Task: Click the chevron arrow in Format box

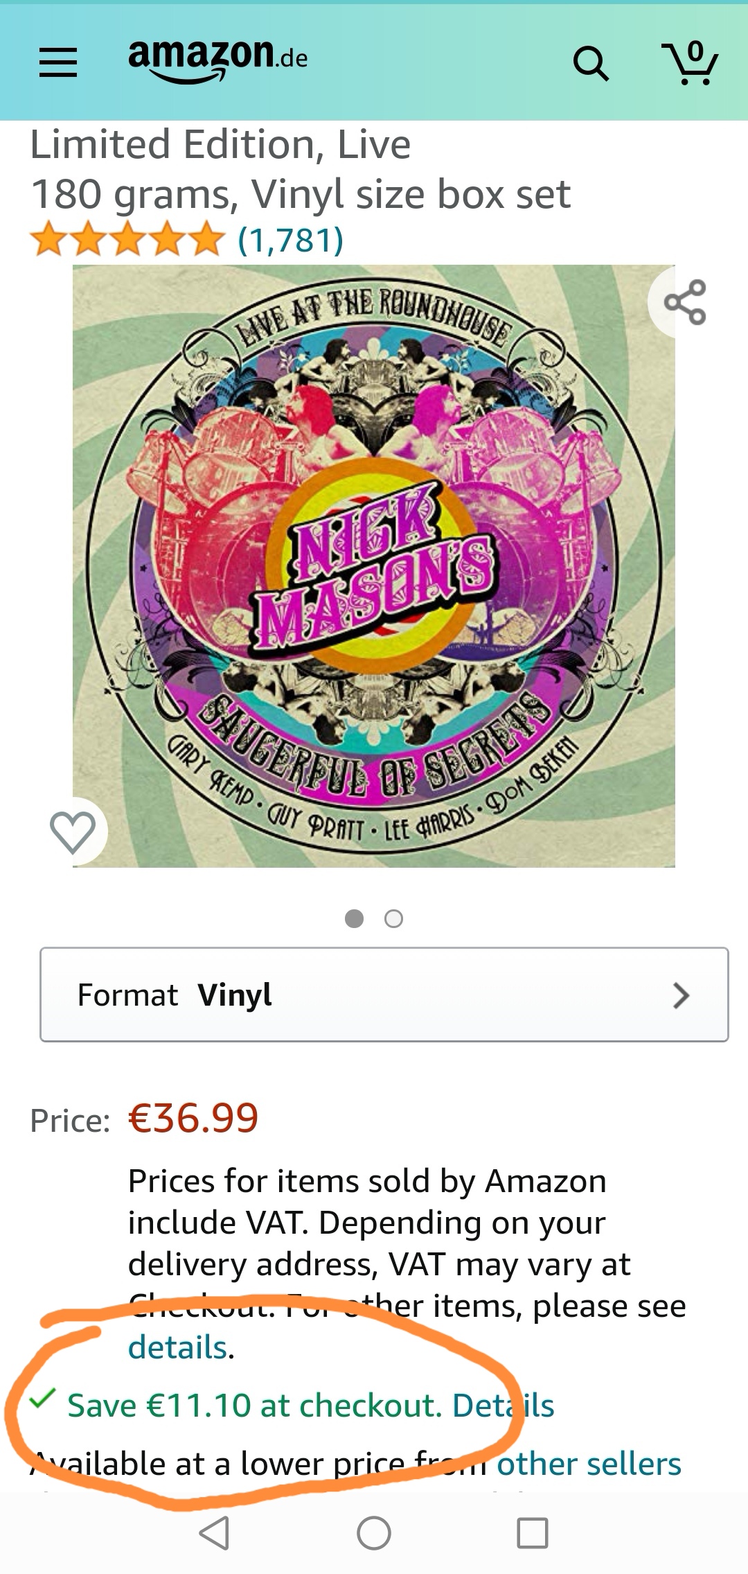Action: [x=682, y=995]
